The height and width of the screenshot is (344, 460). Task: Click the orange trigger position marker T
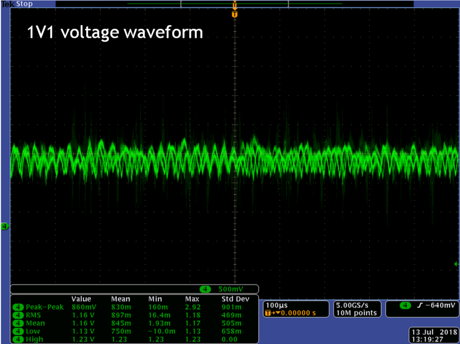click(234, 14)
